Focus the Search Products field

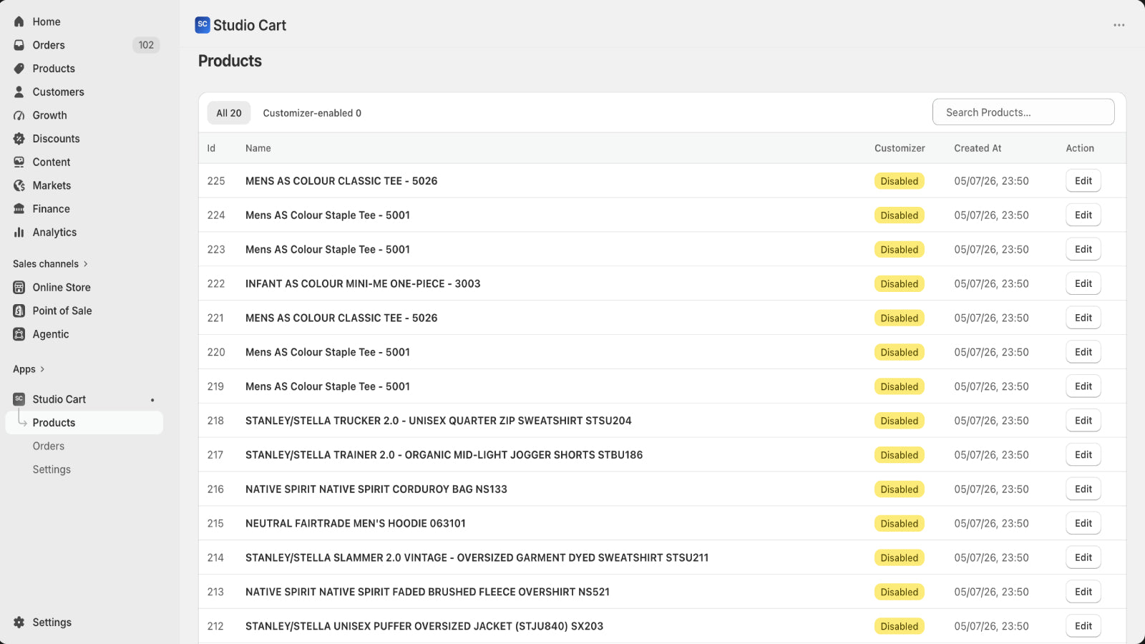click(1023, 112)
